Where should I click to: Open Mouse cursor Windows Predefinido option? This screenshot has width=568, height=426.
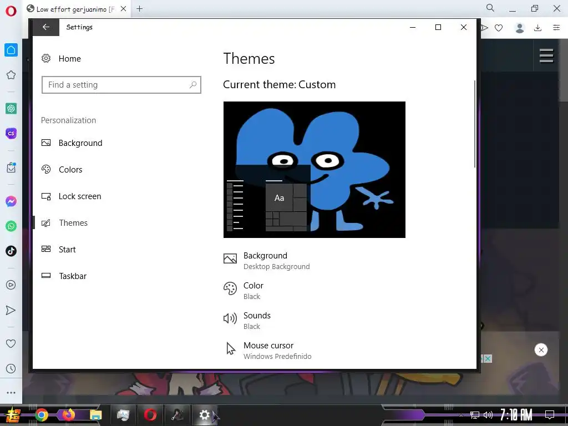267,351
